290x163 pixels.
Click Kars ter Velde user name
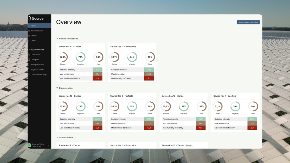click(38, 144)
